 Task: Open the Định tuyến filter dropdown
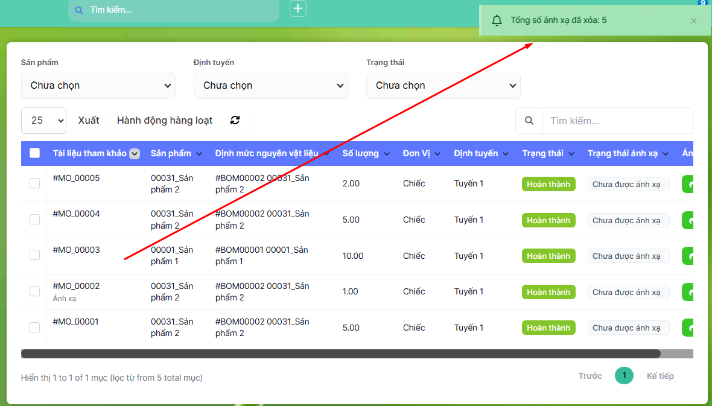[x=271, y=86]
